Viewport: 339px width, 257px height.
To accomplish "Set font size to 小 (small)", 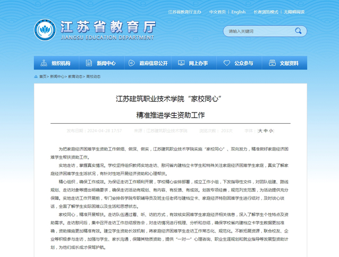I will point(270,130).
